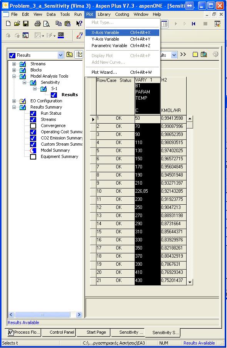Screen dimensions: 227x348
Task: Click the black grid display icon
Action: tap(61, 35)
